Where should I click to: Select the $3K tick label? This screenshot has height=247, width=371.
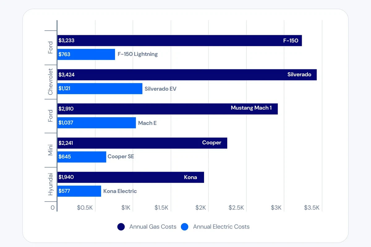pos(276,208)
